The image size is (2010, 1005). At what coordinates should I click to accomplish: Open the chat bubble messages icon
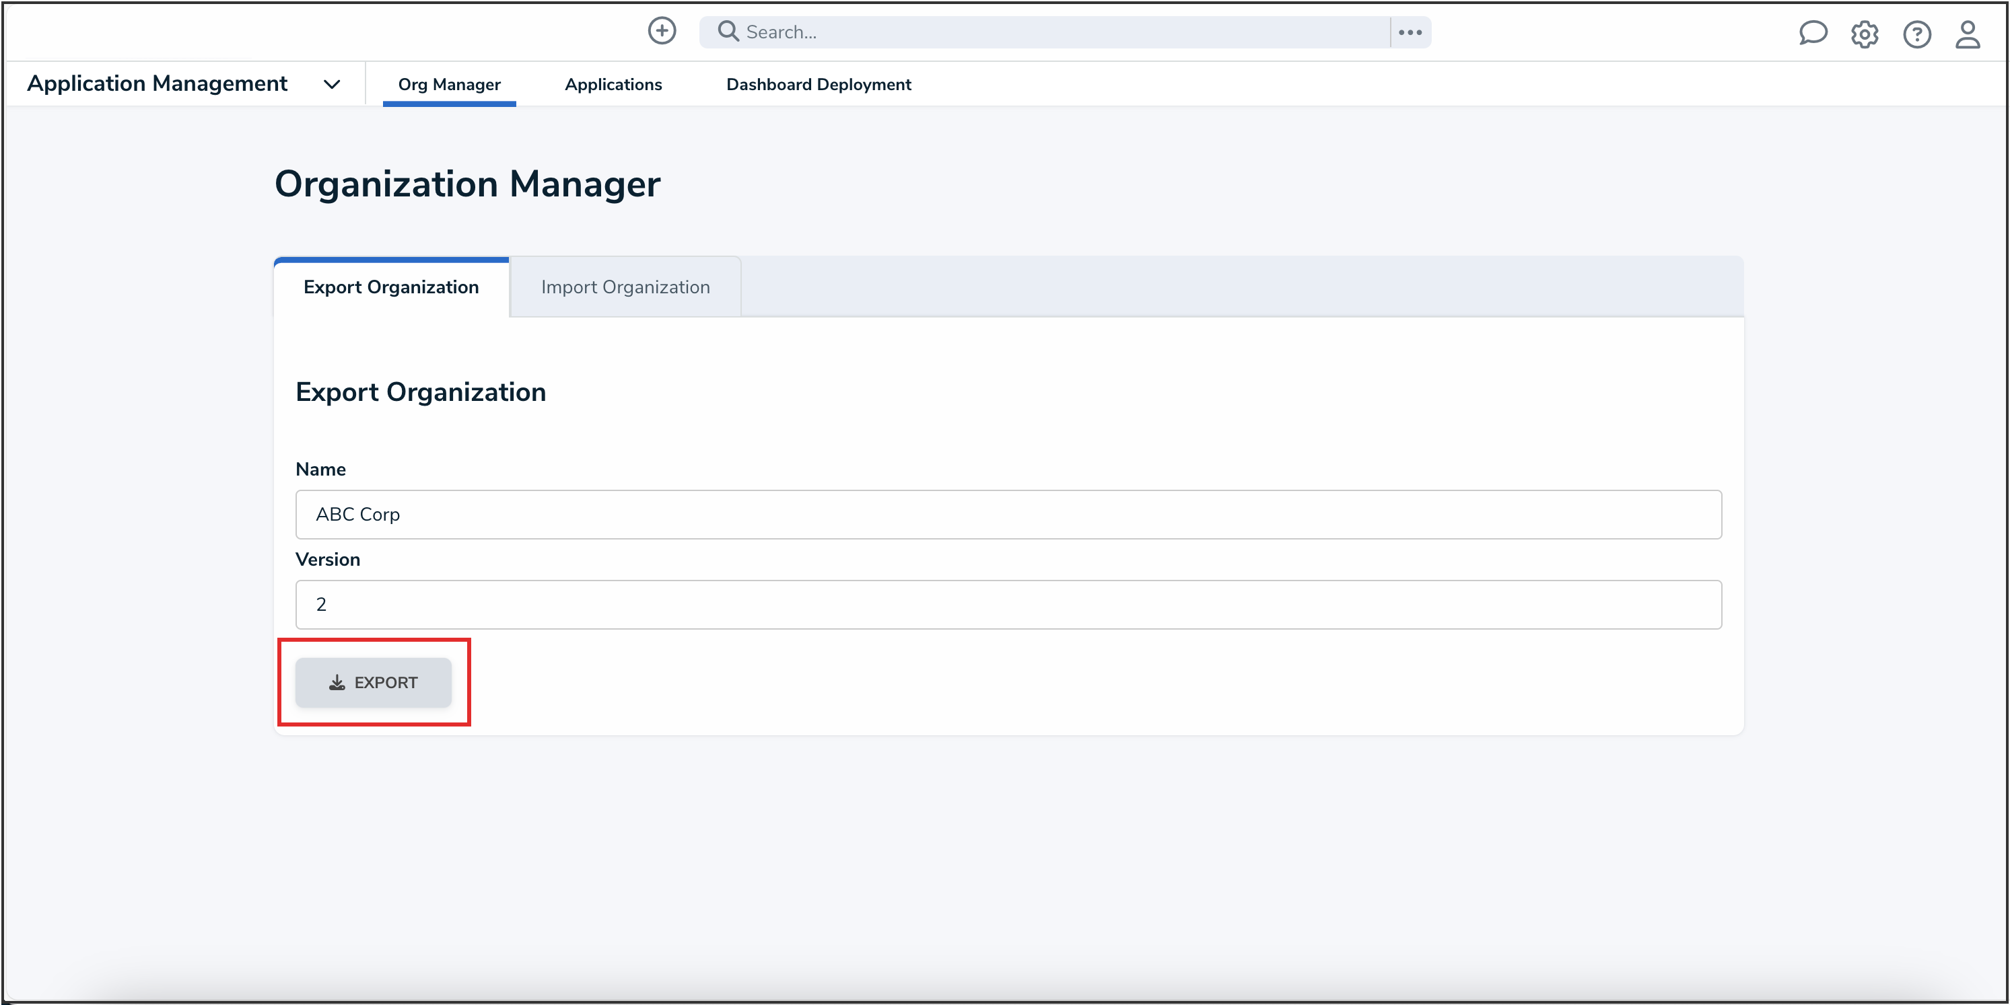[x=1812, y=34]
